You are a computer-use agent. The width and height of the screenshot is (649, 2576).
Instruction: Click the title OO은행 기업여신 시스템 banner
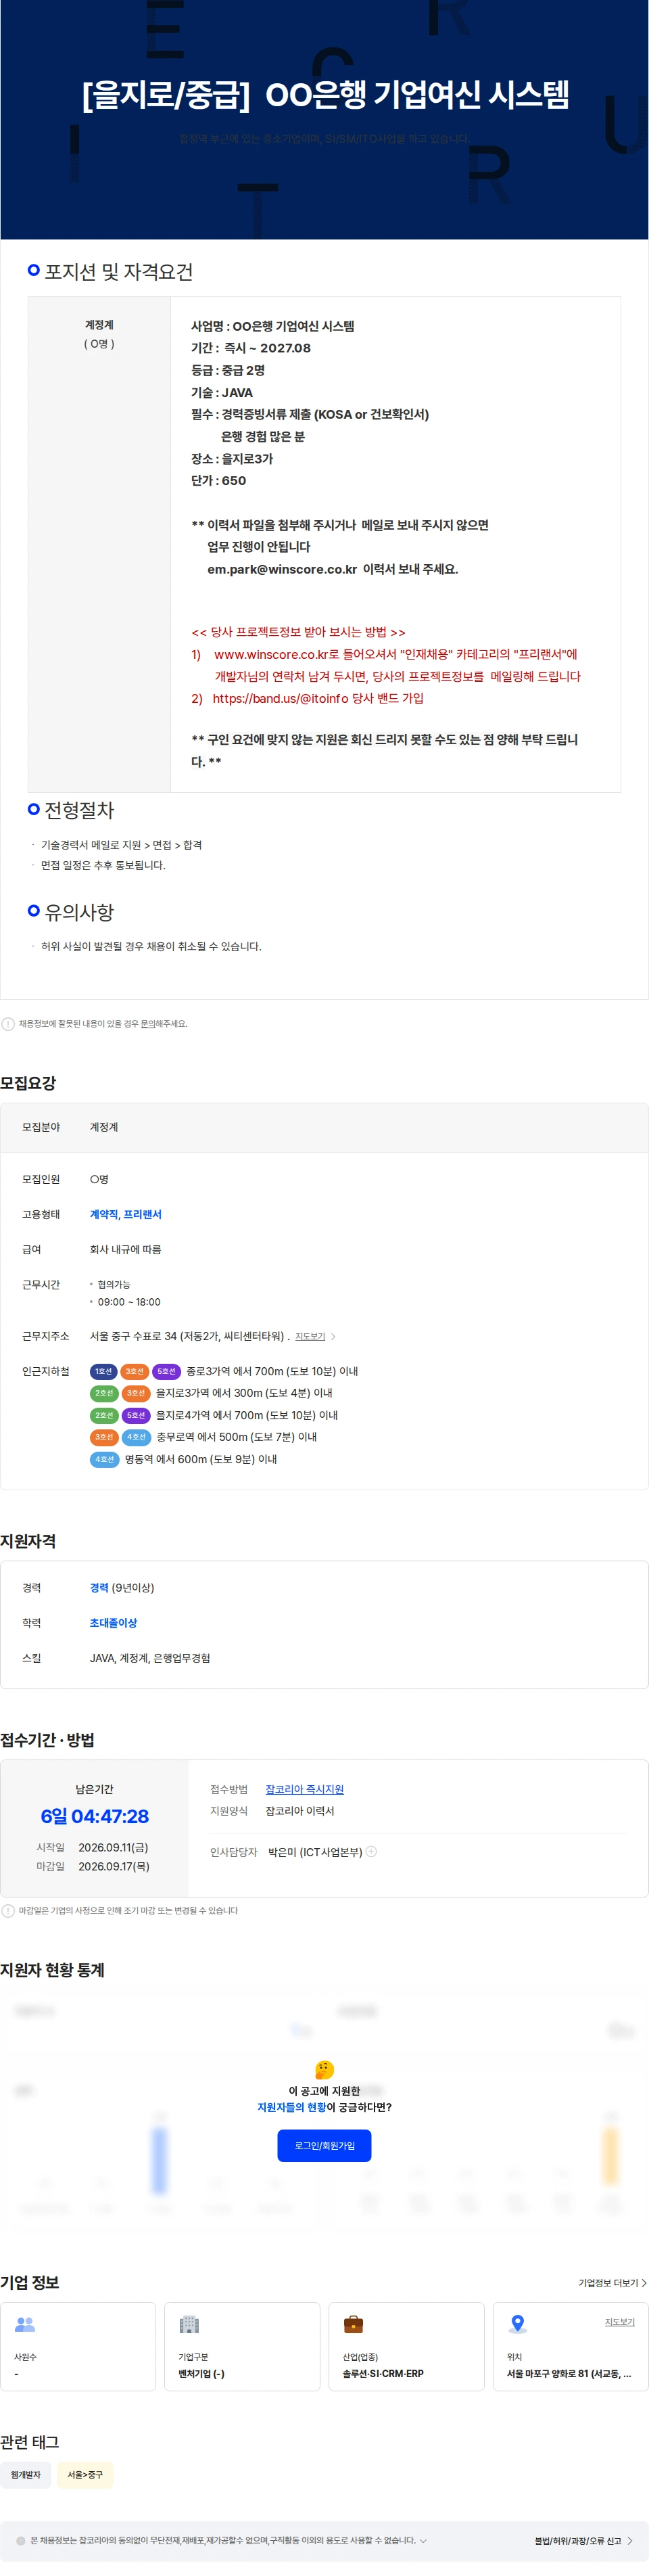click(x=325, y=94)
